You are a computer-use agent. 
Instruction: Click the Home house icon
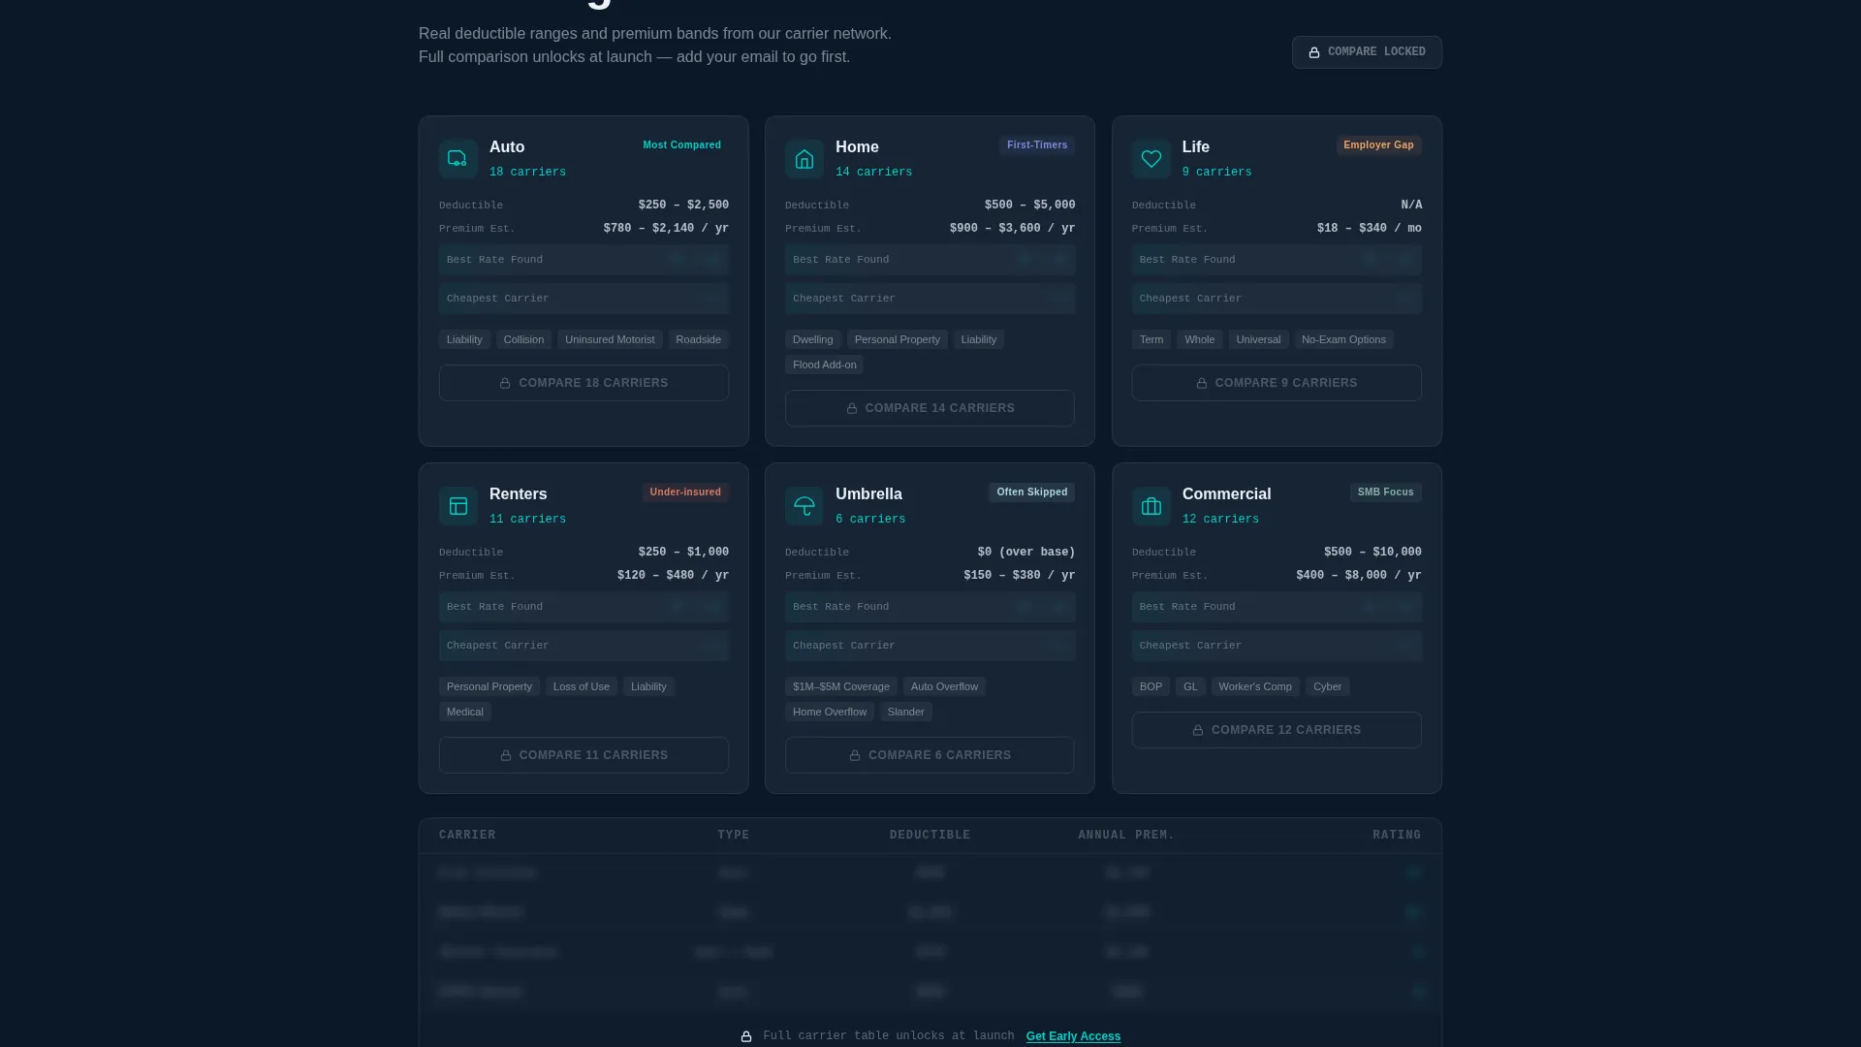click(x=804, y=159)
